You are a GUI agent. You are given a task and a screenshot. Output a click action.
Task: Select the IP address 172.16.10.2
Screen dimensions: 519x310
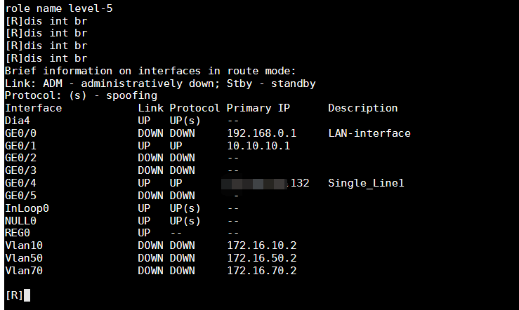[261, 245]
